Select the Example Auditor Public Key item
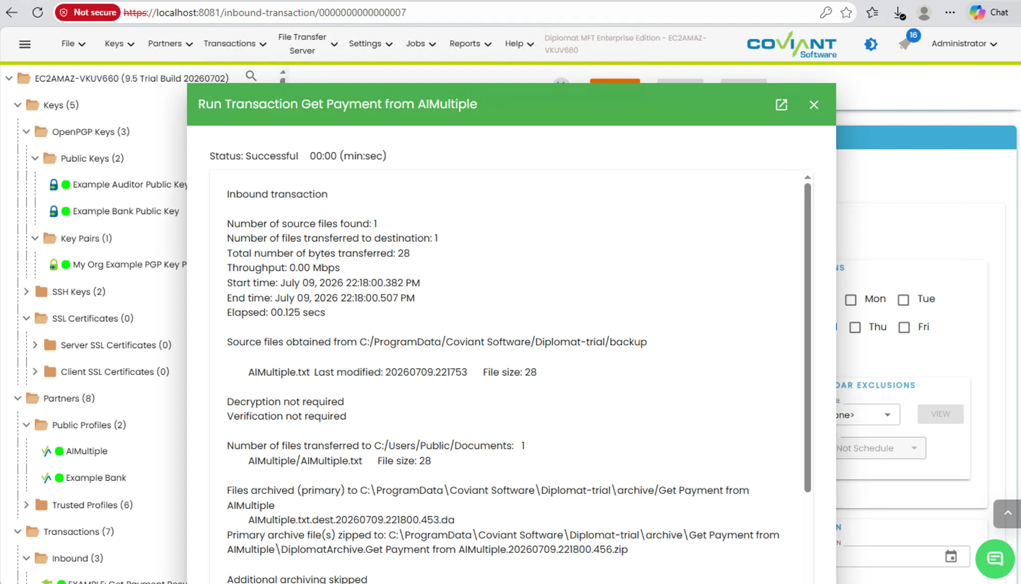This screenshot has width=1021, height=584. point(130,185)
